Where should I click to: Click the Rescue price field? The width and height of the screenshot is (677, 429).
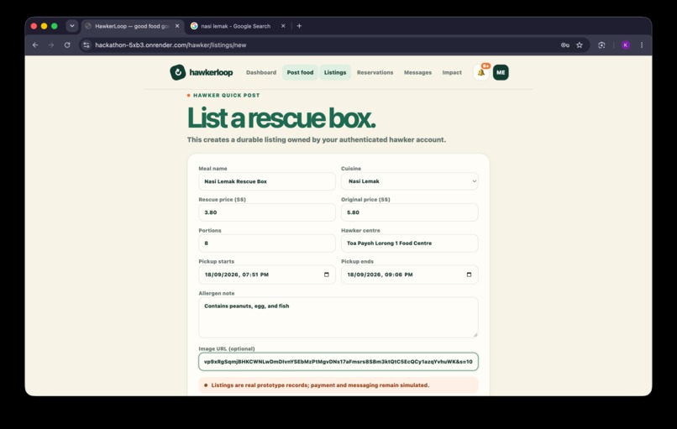coord(267,212)
